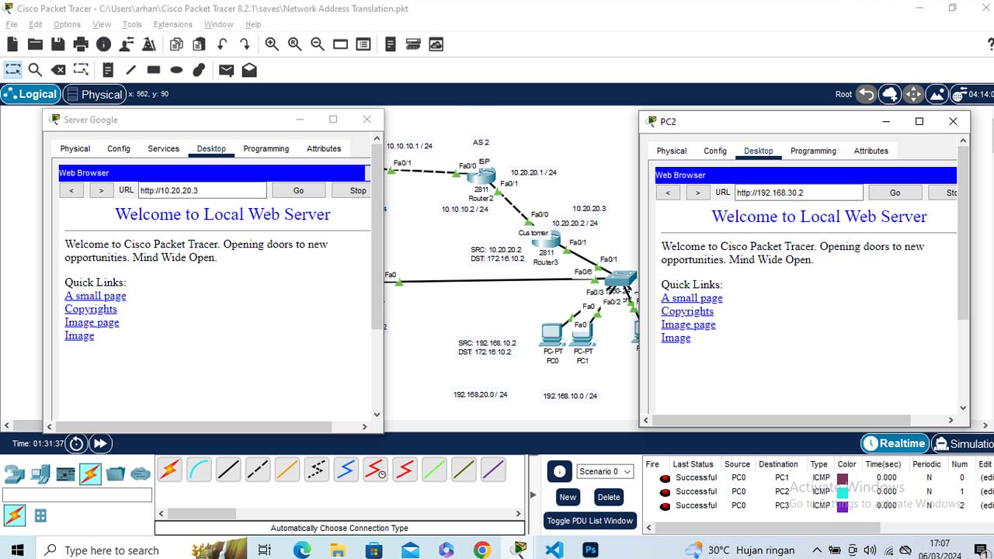994x559 pixels.
Task: Reset the workspace zoom level
Action: tap(294, 44)
